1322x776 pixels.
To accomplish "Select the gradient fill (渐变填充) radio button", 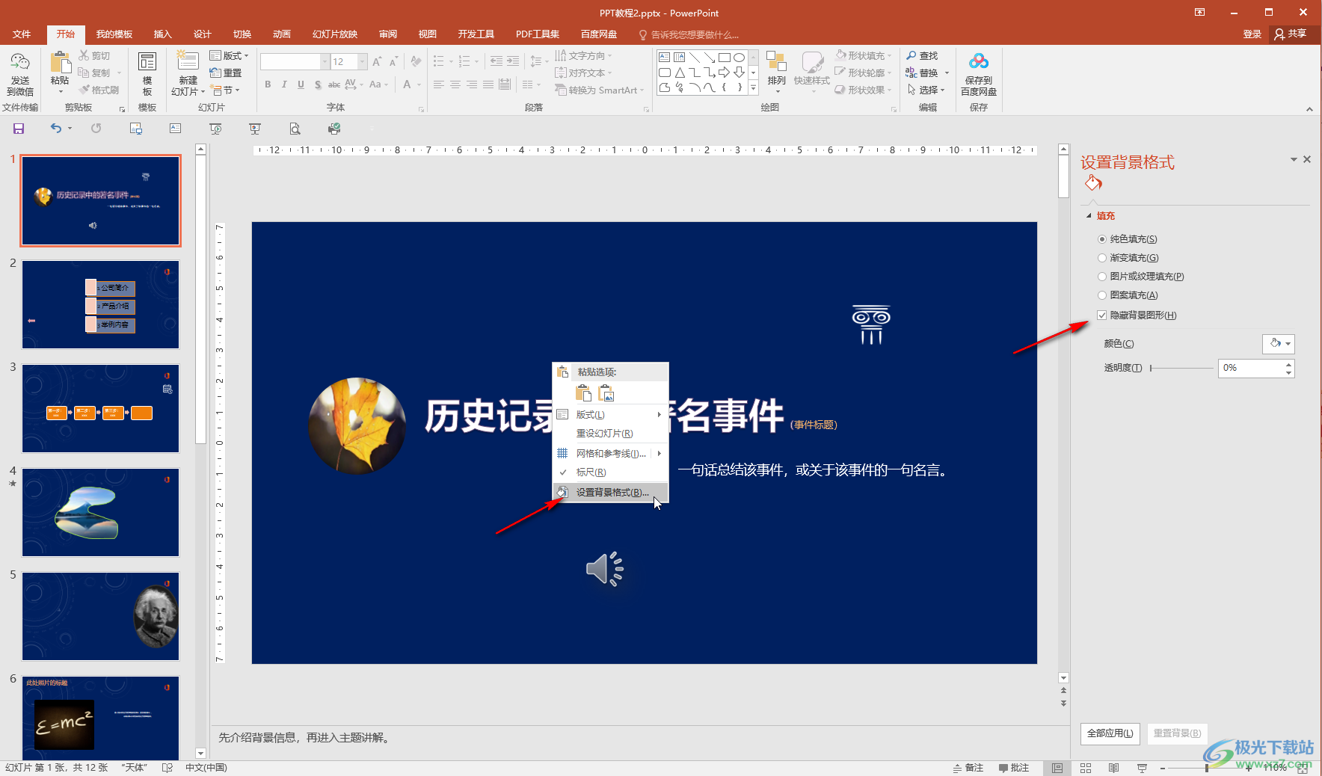I will pyautogui.click(x=1101, y=258).
